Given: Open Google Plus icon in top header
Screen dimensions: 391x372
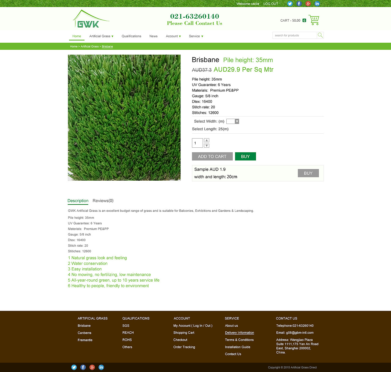Looking at the screenshot, I should [x=308, y=4].
